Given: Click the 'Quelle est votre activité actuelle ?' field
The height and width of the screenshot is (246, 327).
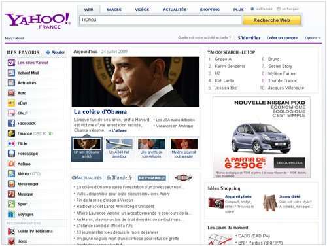Looking at the screenshot, I should pos(204,37).
